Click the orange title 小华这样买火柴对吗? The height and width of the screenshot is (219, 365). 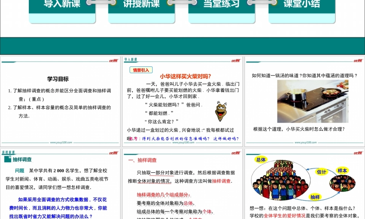[x=185, y=76]
